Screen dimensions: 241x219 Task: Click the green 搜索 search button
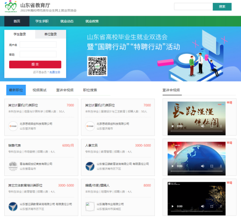(x=222, y=7)
